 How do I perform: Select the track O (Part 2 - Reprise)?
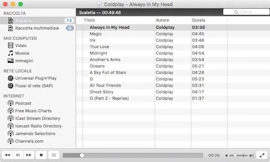click(x=109, y=98)
